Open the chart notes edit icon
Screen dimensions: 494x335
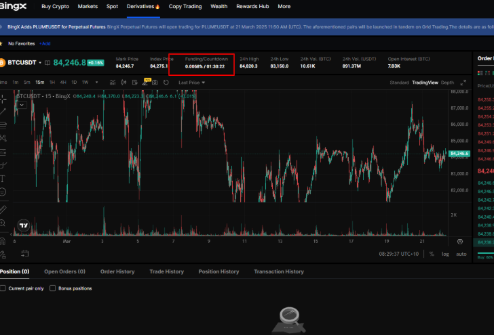(135, 83)
